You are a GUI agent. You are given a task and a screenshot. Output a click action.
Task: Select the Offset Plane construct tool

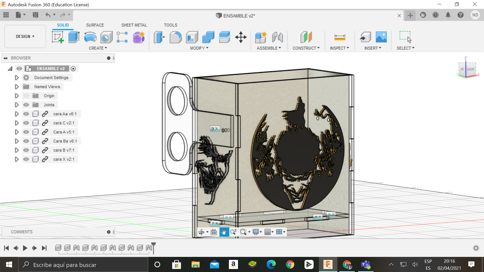(306, 37)
